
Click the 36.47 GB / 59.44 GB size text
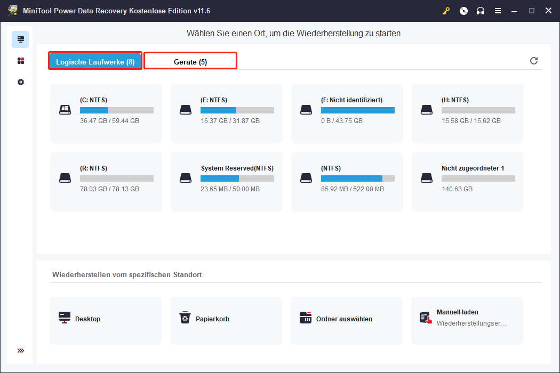[x=110, y=120]
